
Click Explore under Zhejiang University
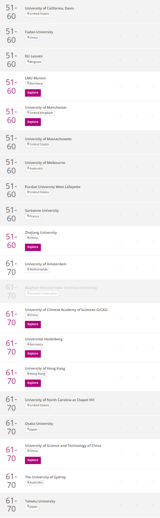point(33,247)
